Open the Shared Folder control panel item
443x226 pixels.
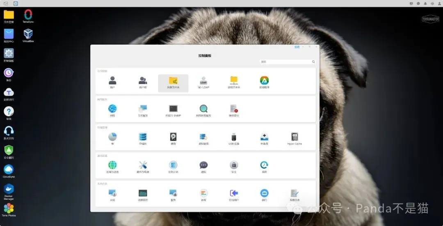(173, 83)
